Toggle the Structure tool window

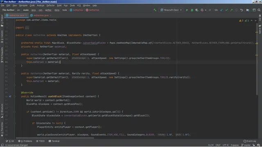click(2, 111)
